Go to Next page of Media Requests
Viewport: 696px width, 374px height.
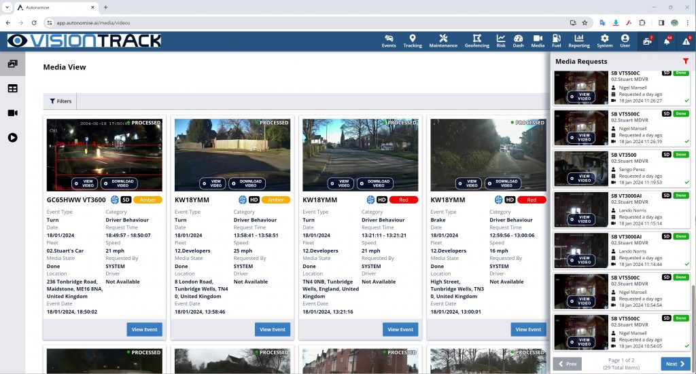[675, 364]
